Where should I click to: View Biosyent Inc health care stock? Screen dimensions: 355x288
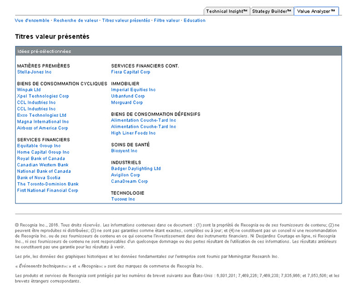tap(124, 151)
